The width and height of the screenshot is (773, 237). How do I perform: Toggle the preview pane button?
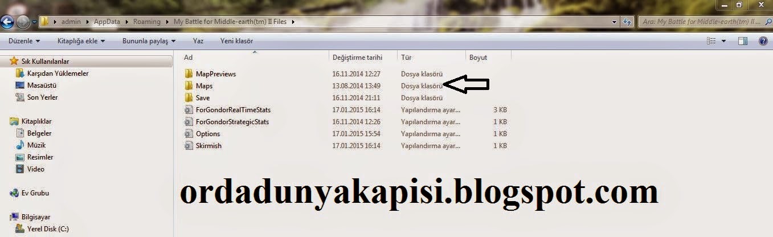(743, 41)
